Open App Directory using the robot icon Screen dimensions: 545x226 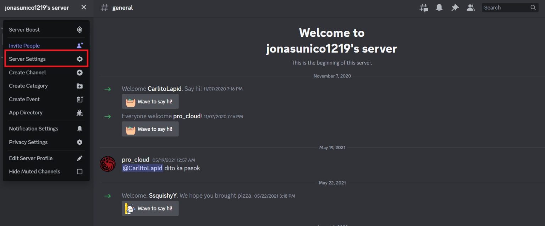click(79, 113)
